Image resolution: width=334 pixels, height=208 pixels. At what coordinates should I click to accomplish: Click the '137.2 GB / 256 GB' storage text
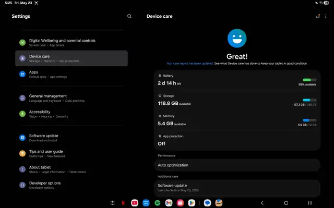(305, 105)
